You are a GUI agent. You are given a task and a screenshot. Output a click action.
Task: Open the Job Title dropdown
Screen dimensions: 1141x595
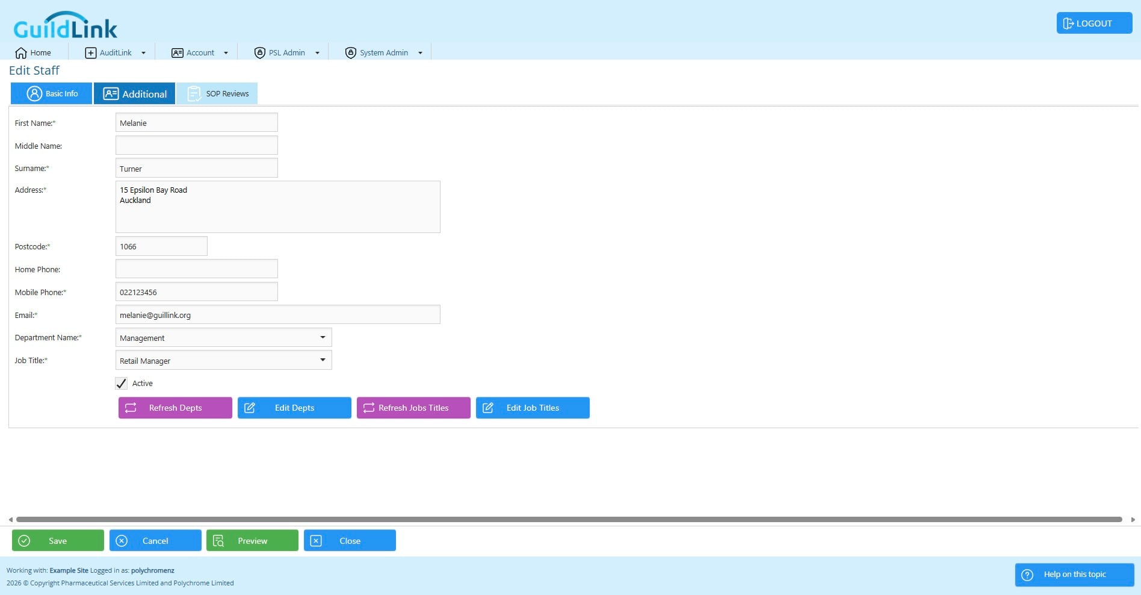223,360
